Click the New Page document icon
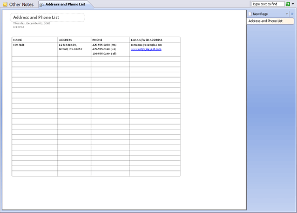 pyautogui.click(x=250, y=14)
